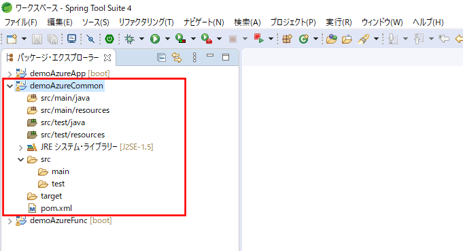Toggle Skip All Breakpoints icon
The height and width of the screenshot is (251, 463).
(90, 39)
